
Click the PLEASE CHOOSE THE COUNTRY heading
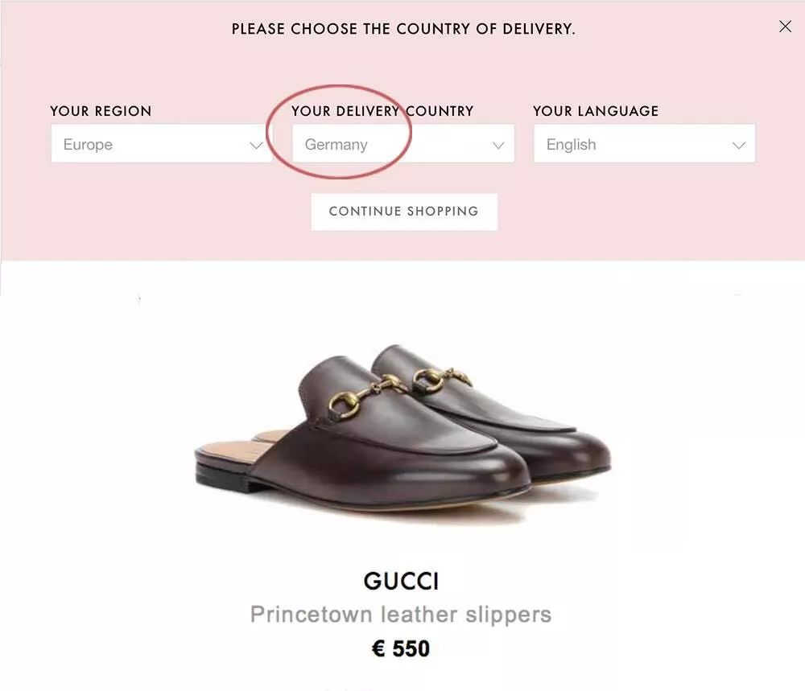pos(403,28)
